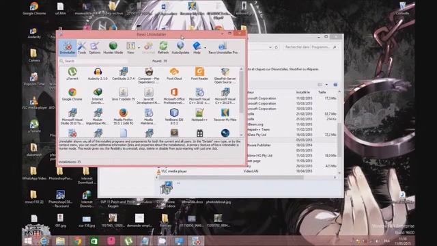Click the refresh button in Programs address bar

(x=276, y=47)
